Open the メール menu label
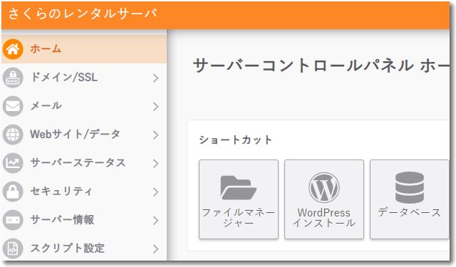Screen dimensions: 456x267 46,106
